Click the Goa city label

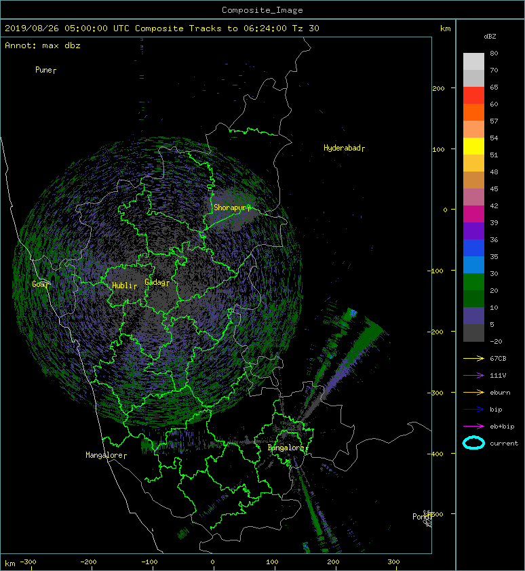[x=40, y=284]
